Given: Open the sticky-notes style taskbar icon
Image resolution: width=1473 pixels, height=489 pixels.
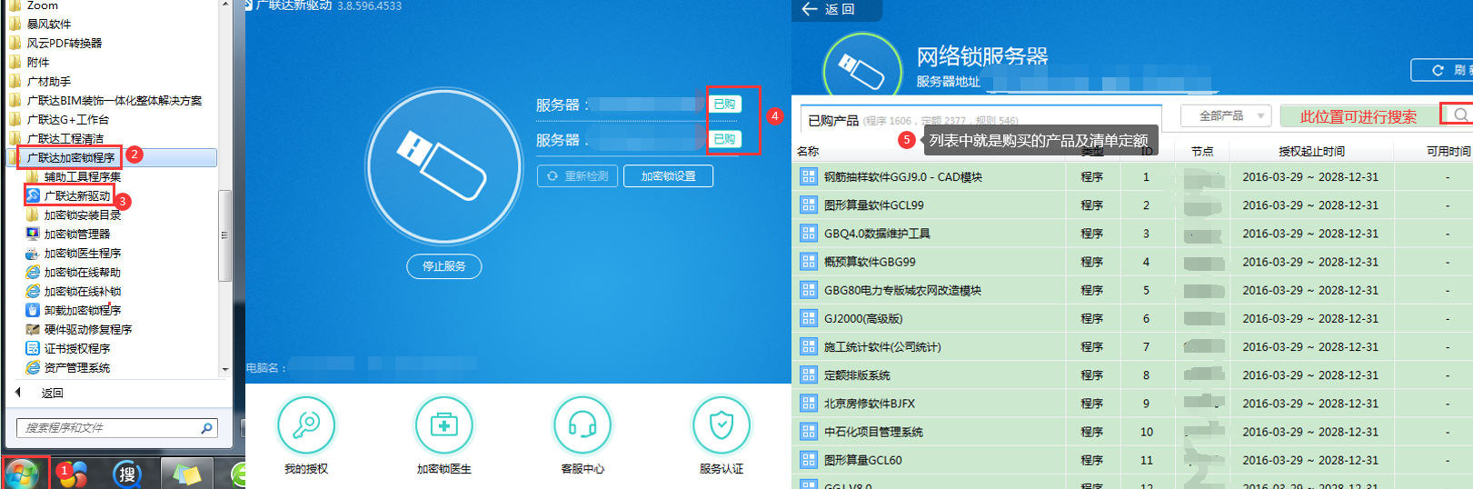Looking at the screenshot, I should (x=187, y=474).
